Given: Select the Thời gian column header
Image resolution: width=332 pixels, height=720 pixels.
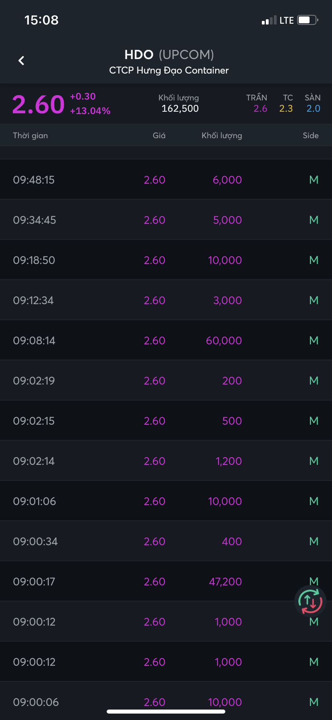Looking at the screenshot, I should (30, 135).
